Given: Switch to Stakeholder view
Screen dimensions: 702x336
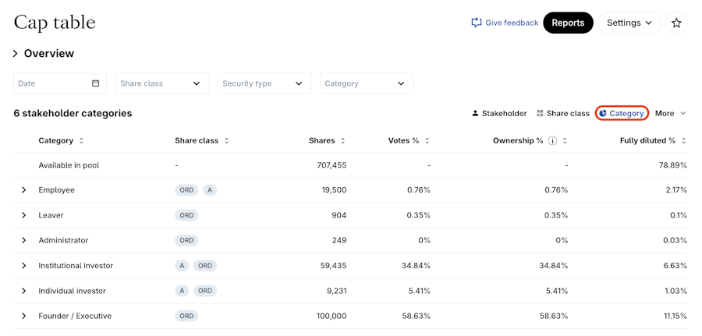Looking at the screenshot, I should [499, 114].
